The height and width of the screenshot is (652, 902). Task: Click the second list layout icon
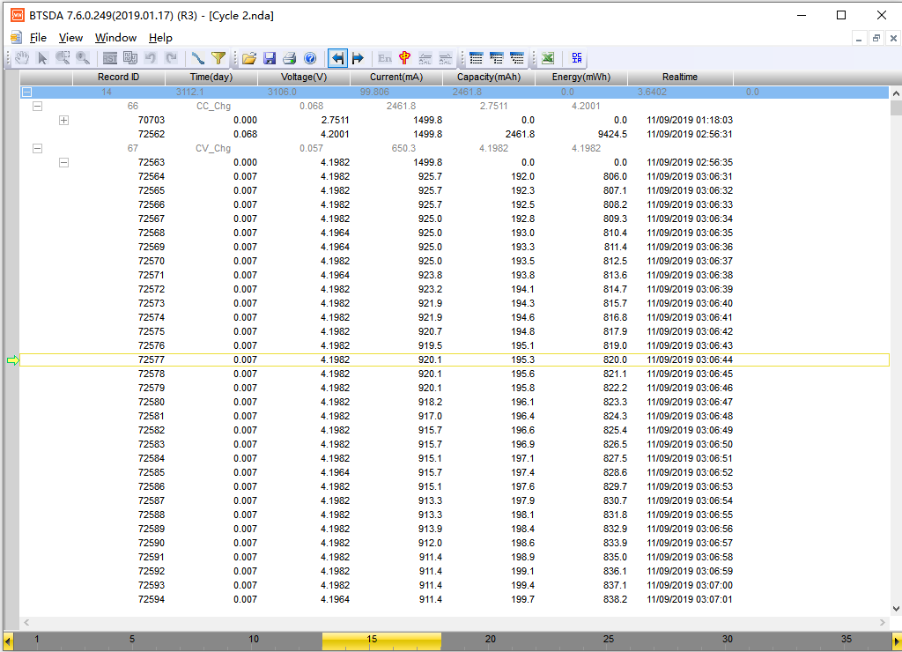click(497, 58)
